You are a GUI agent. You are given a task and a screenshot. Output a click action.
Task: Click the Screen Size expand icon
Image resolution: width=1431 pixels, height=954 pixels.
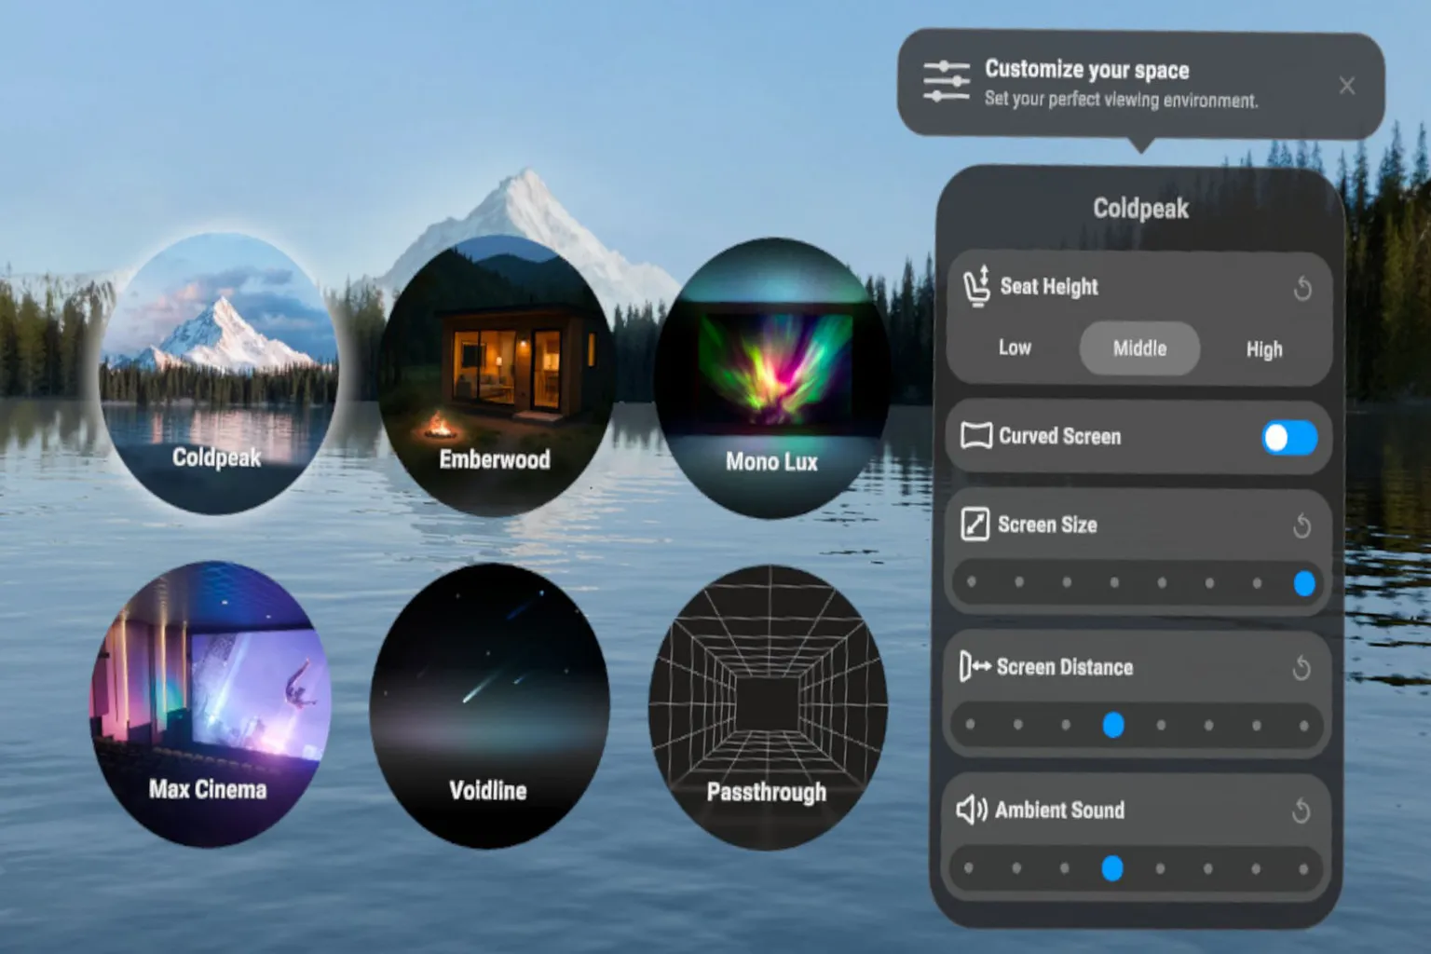(974, 524)
